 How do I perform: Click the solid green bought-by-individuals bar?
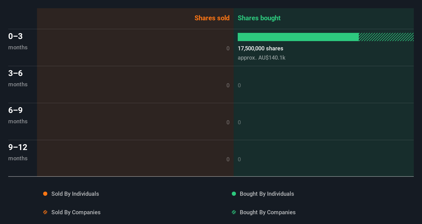[x=298, y=37]
